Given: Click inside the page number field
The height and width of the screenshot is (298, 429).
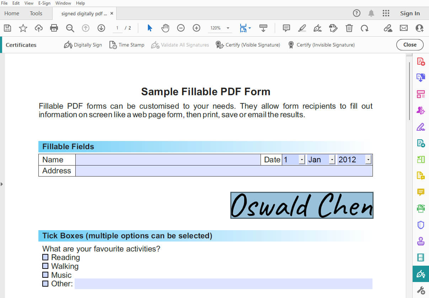Looking at the screenshot, I should click(x=117, y=28).
